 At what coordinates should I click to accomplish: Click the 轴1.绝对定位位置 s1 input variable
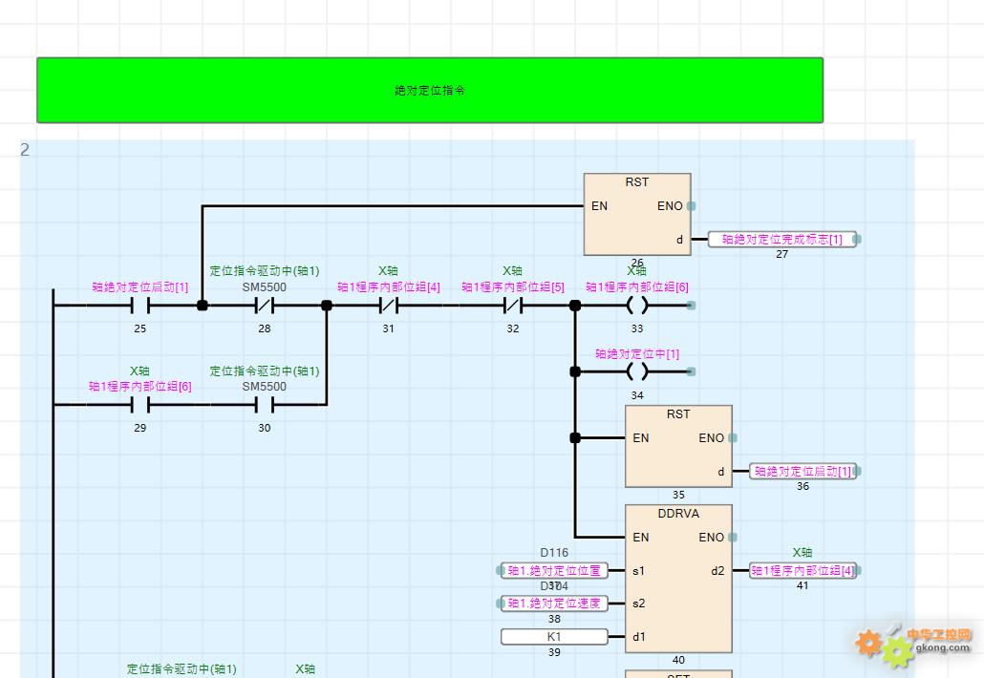(x=554, y=571)
